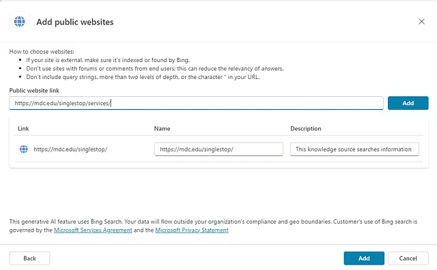Click the Bing Search disclaimer text

pyautogui.click(x=213, y=226)
